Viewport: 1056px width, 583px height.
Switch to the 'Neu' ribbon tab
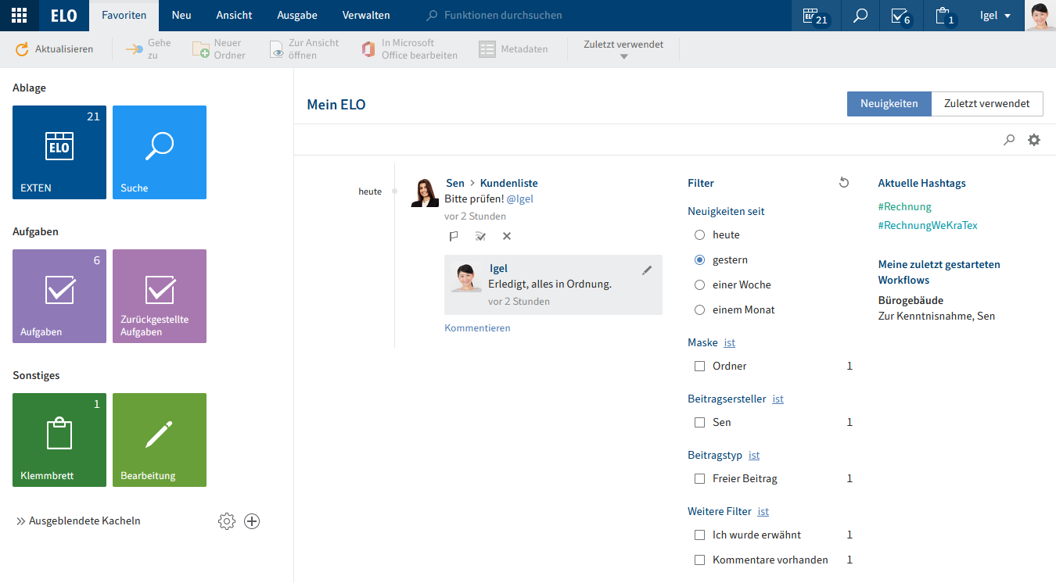181,16
